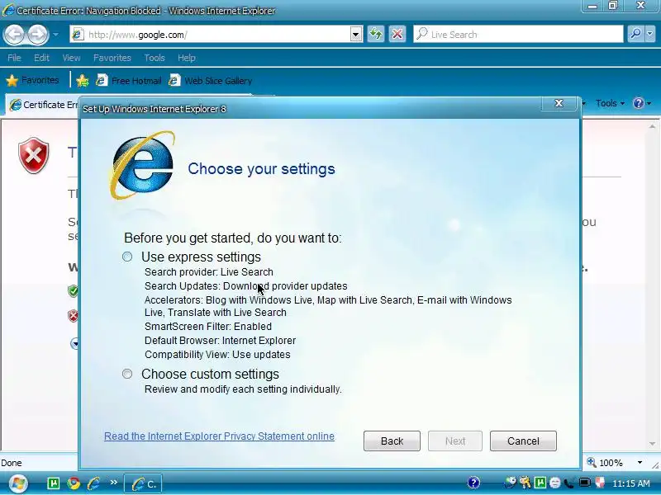The width and height of the screenshot is (661, 495).
Task: Open the File menu
Action: (14, 58)
